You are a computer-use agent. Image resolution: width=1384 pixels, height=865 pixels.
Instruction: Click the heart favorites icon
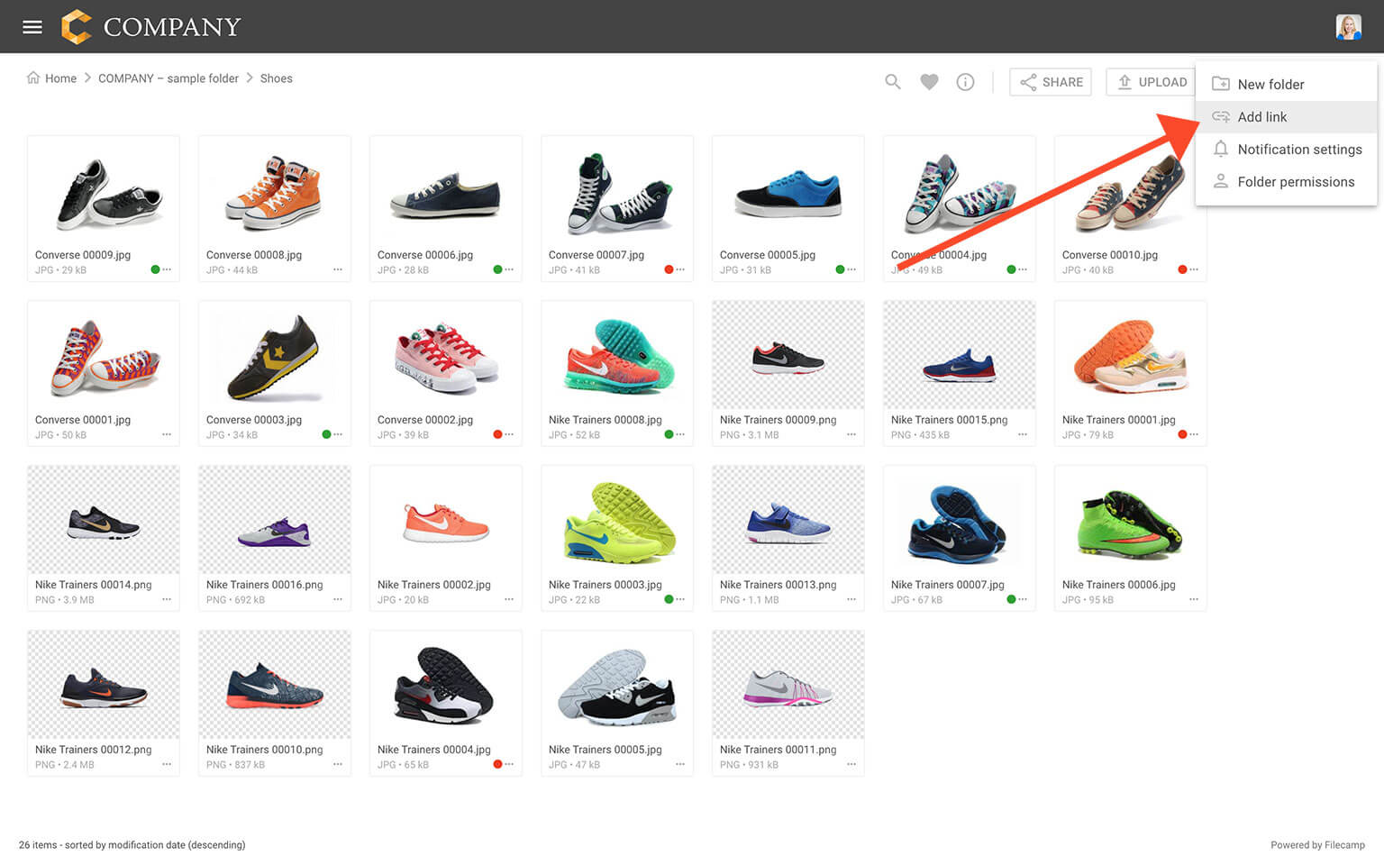pos(929,82)
